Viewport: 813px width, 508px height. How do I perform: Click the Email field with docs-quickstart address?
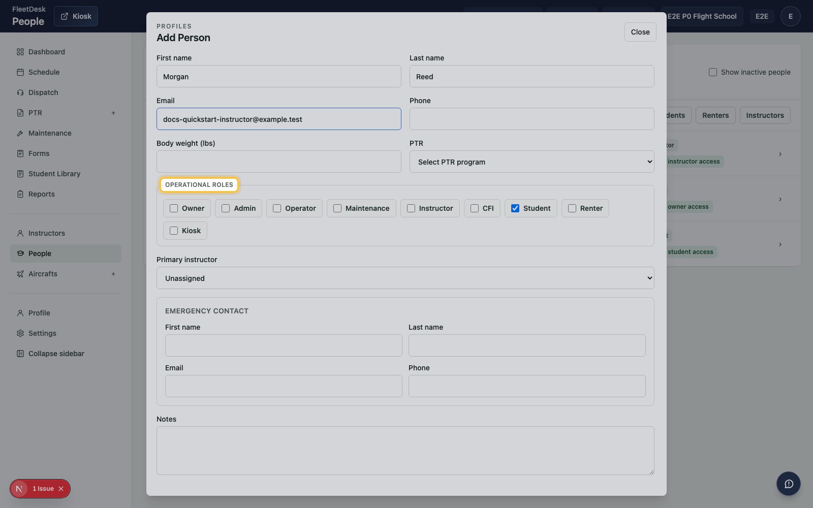pyautogui.click(x=278, y=119)
